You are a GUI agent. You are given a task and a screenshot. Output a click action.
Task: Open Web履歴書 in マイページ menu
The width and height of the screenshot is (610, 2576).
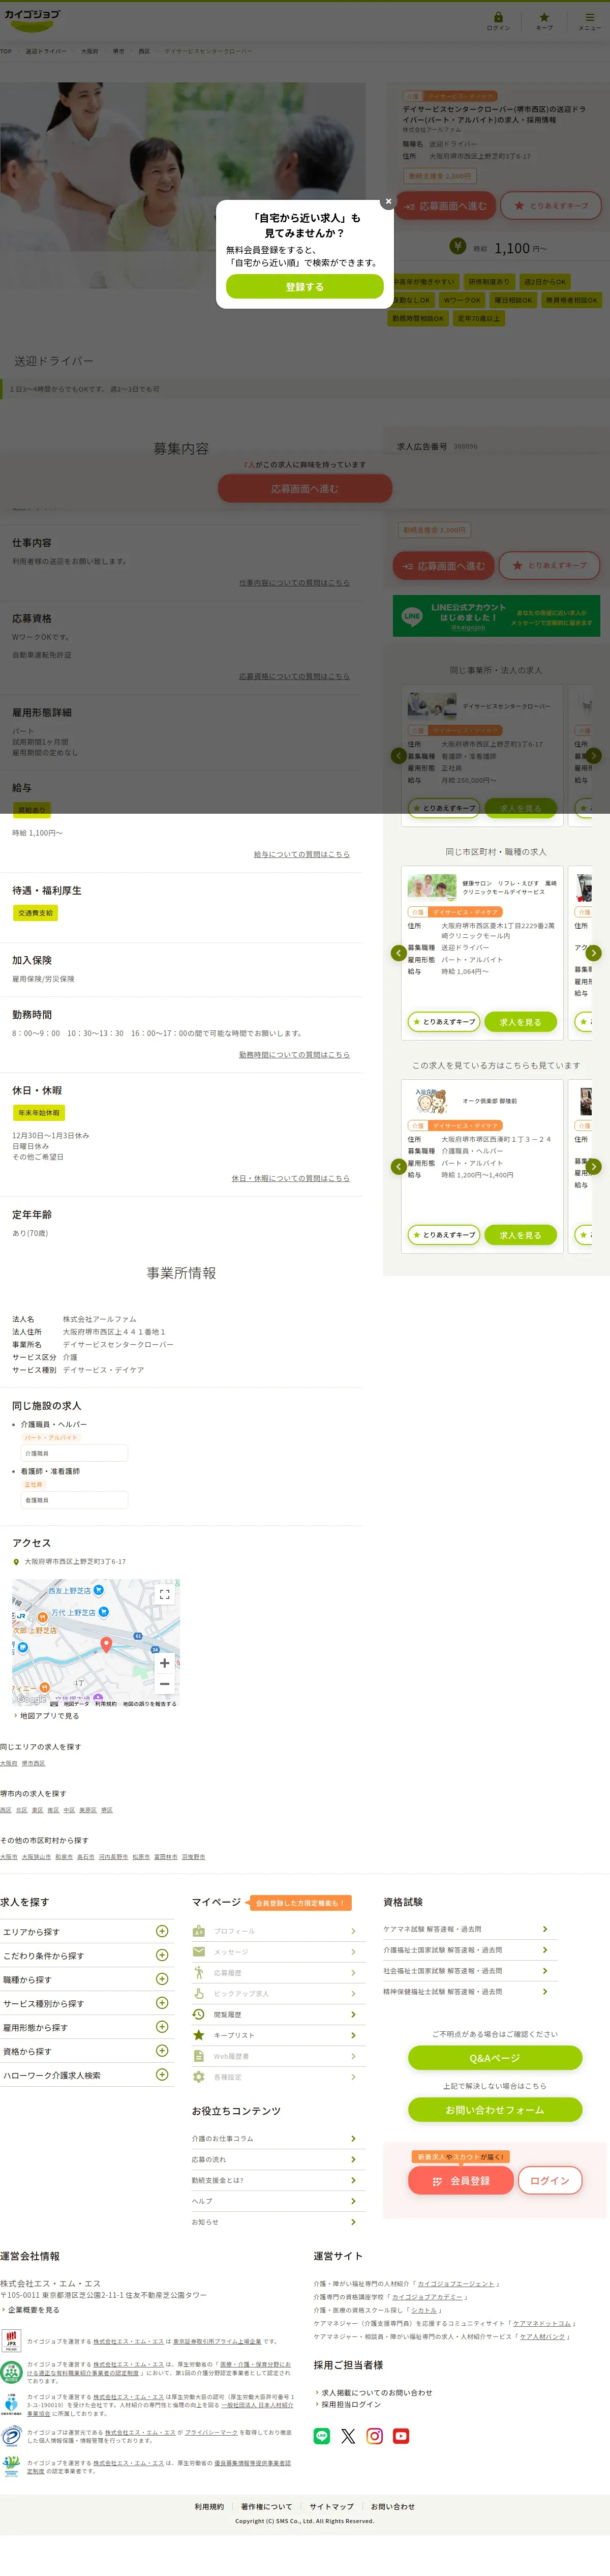tap(278, 2056)
